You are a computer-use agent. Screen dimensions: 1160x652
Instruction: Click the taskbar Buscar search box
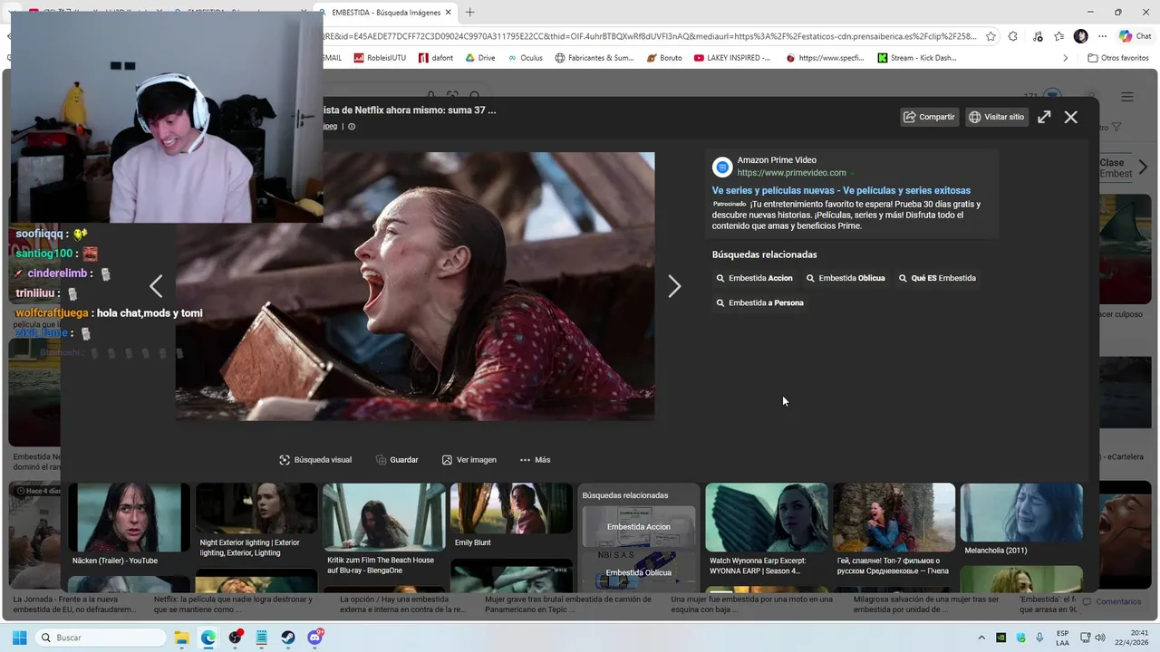101,638
